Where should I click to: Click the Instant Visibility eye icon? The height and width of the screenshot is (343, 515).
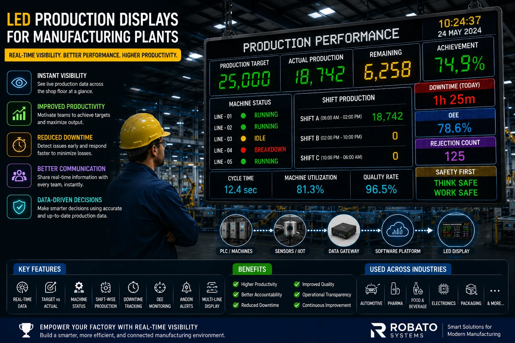pos(19,82)
